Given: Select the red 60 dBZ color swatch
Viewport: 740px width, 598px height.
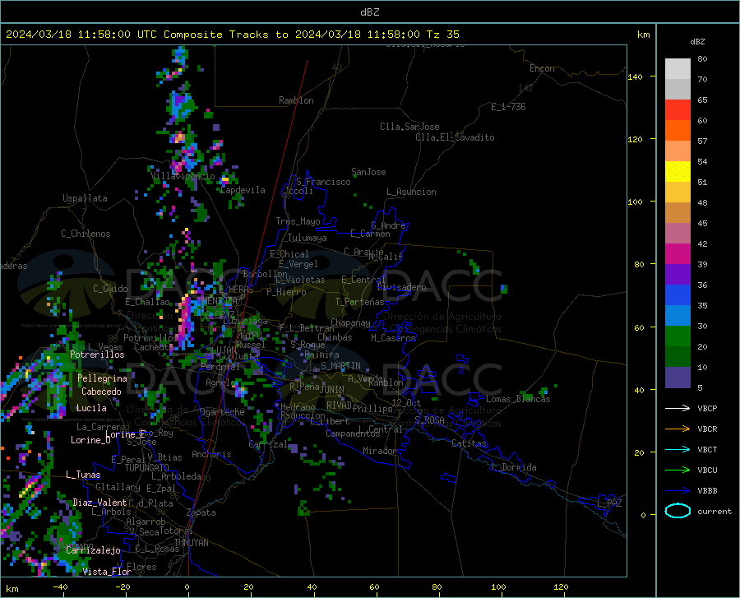Looking at the screenshot, I should pyautogui.click(x=678, y=110).
